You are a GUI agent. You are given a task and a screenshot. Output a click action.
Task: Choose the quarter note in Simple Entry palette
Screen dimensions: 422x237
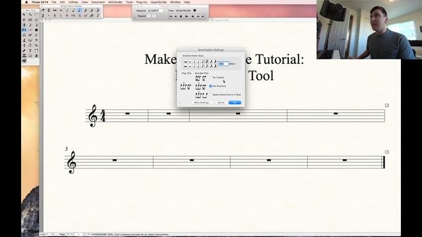click(x=73, y=10)
